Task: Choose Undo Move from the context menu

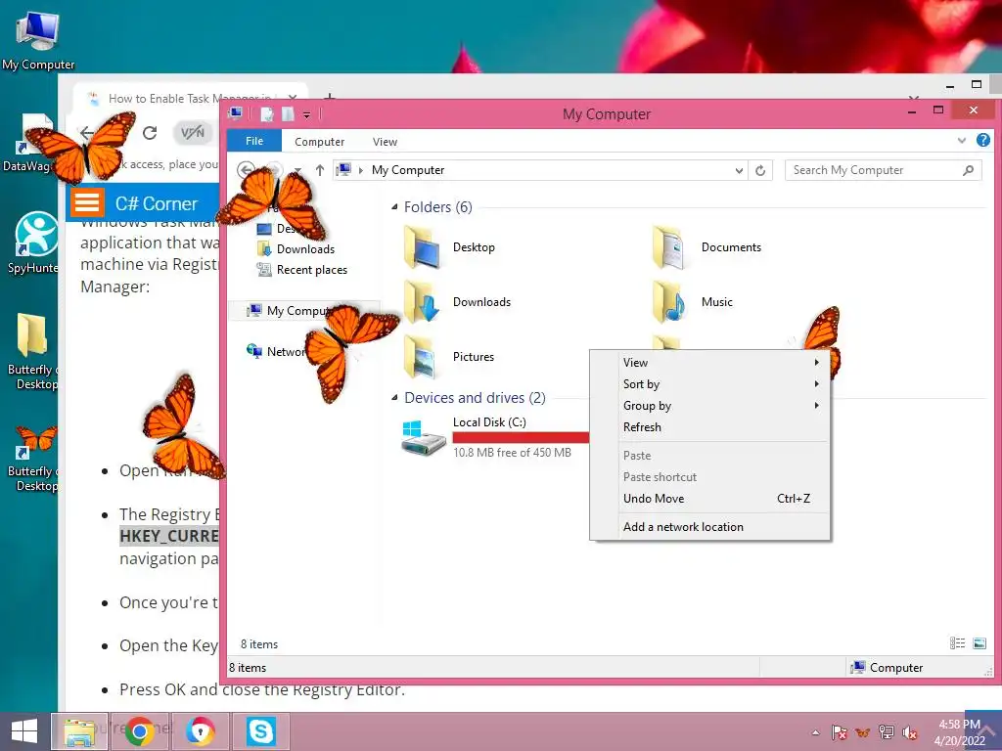Action: pos(709,499)
